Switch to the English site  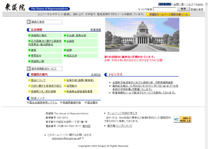click(x=199, y=4)
